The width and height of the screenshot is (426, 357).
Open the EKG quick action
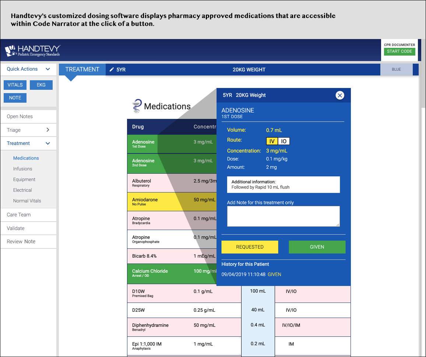click(x=41, y=85)
